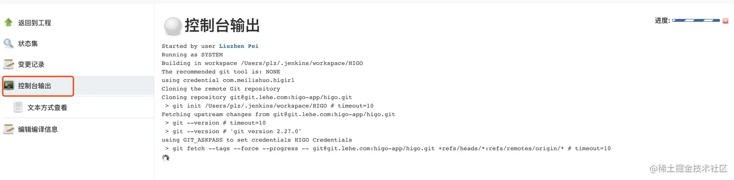Click the 进度 progress label

662,20
